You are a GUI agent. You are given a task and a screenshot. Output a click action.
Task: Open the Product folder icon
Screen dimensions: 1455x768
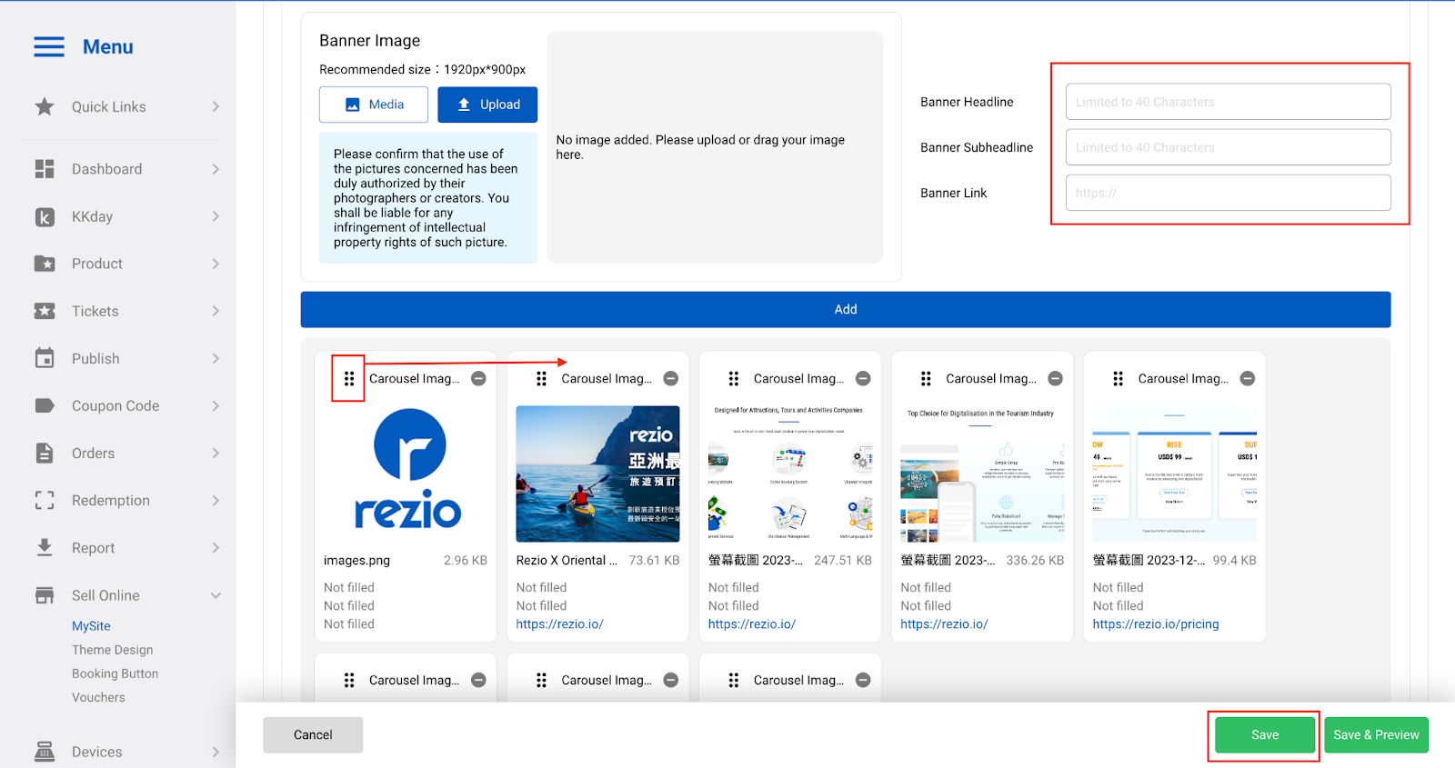click(45, 264)
